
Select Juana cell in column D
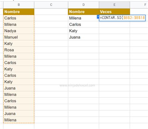click(x=83, y=37)
